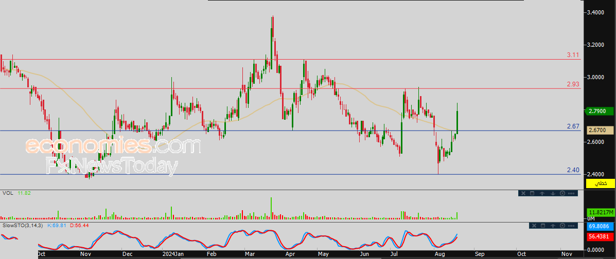Screen dimensions: 616x259
Task: Select the 2.67 support level label
Action: coord(573,126)
